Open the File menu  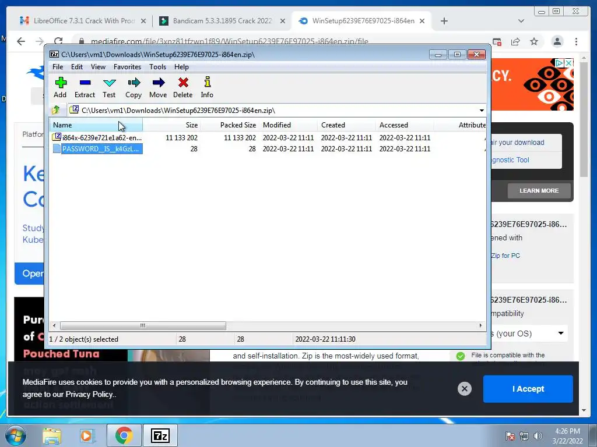click(58, 67)
